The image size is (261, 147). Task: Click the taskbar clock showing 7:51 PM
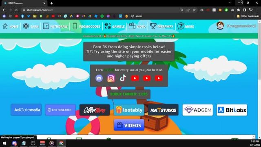pyautogui.click(x=254, y=143)
